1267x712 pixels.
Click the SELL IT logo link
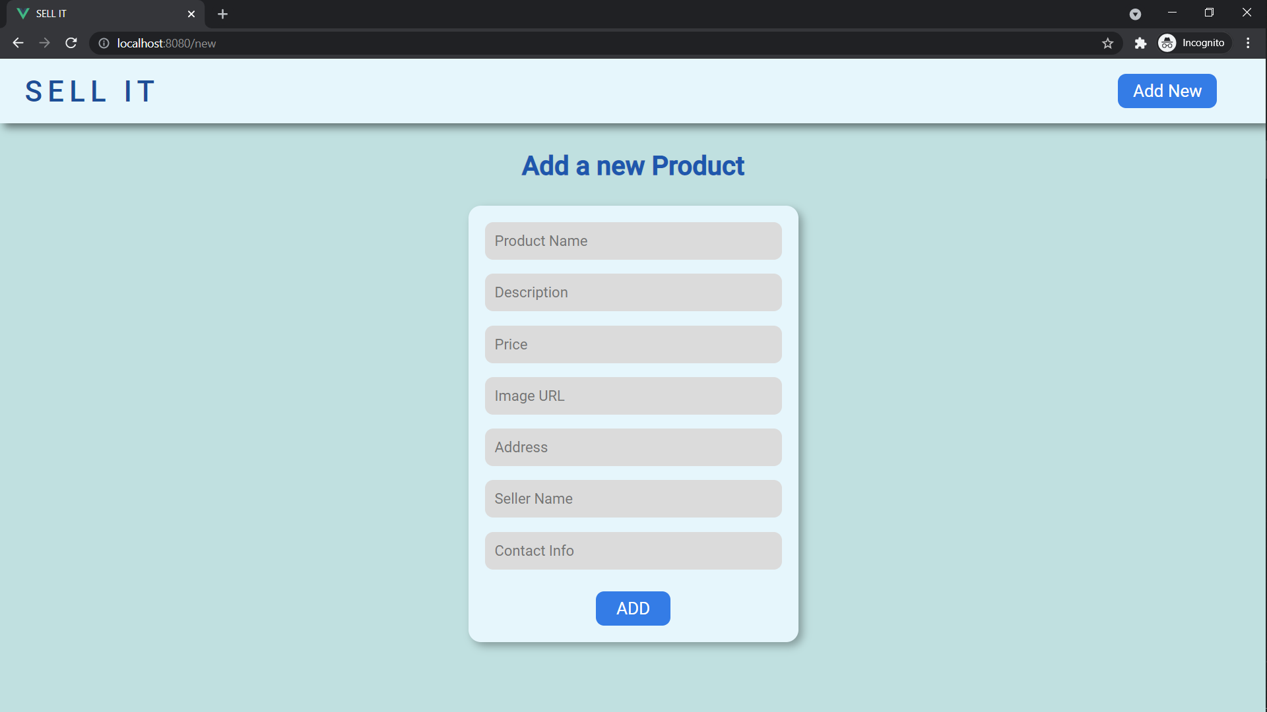[x=90, y=91]
